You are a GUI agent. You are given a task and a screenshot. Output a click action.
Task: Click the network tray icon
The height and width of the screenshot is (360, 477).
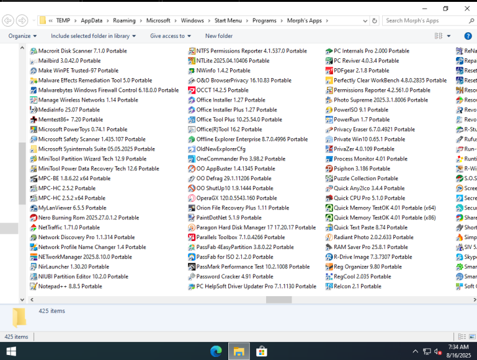427,351
